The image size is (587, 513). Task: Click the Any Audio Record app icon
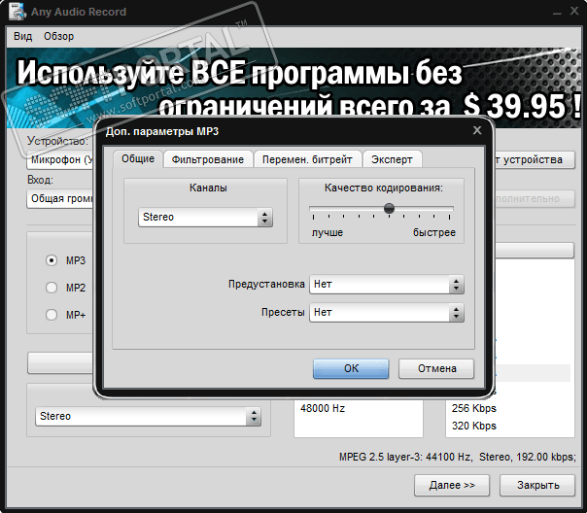(x=17, y=11)
